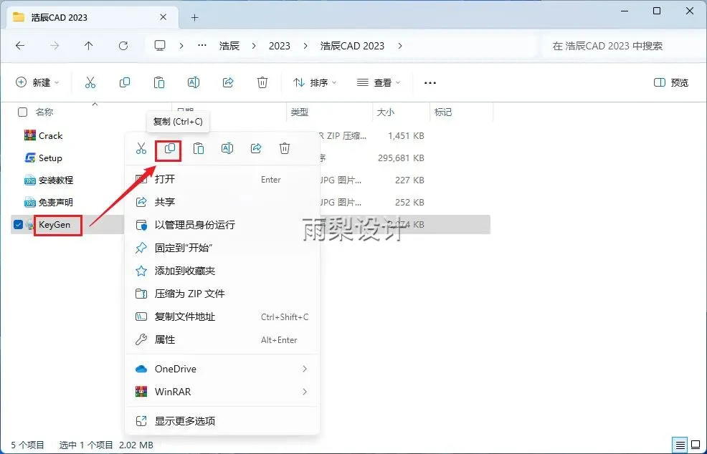
Task: Click the 浩辰 breadcrumb in the address bar
Action: [x=229, y=46]
